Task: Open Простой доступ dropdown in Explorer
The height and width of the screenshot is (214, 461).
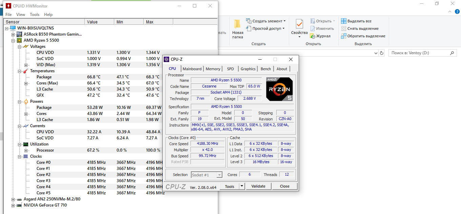Action: point(265,28)
